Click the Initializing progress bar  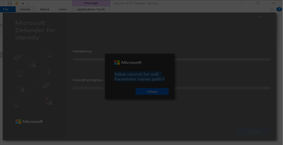[x=171, y=59]
